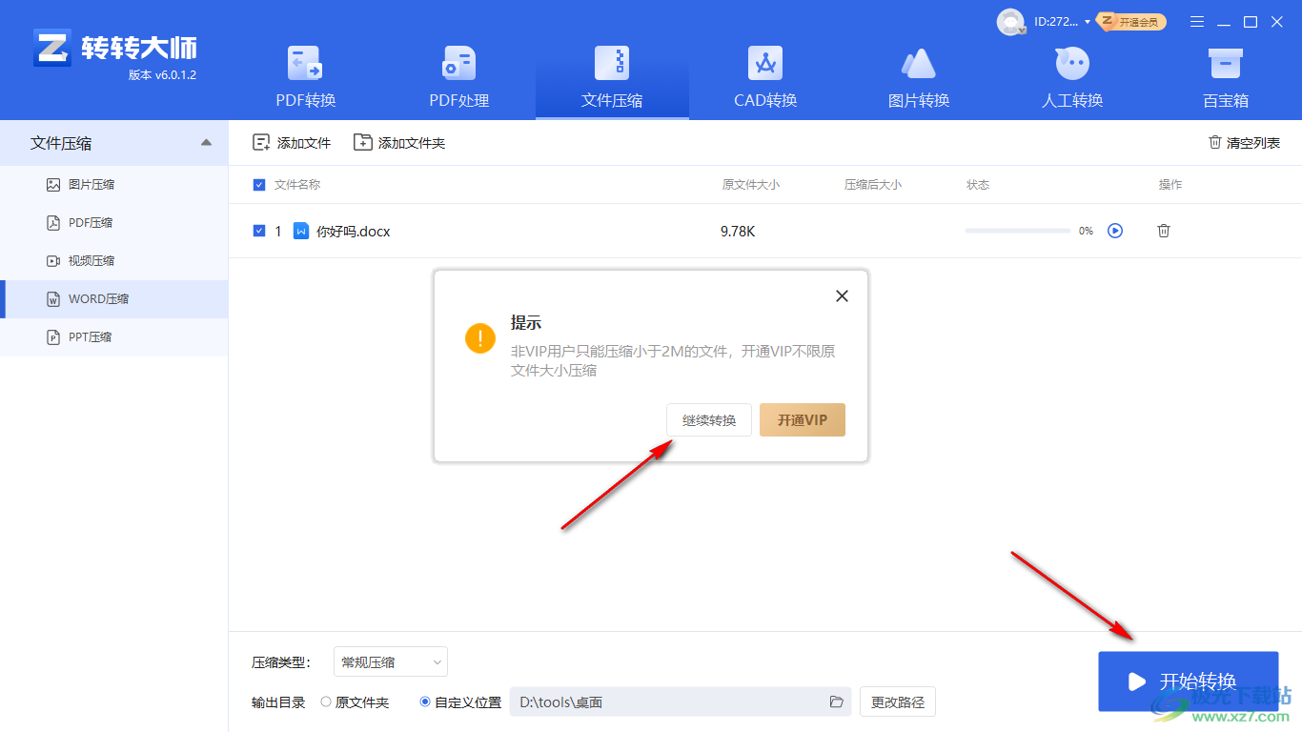Open the PDF转换 tab
The image size is (1302, 732).
306,78
